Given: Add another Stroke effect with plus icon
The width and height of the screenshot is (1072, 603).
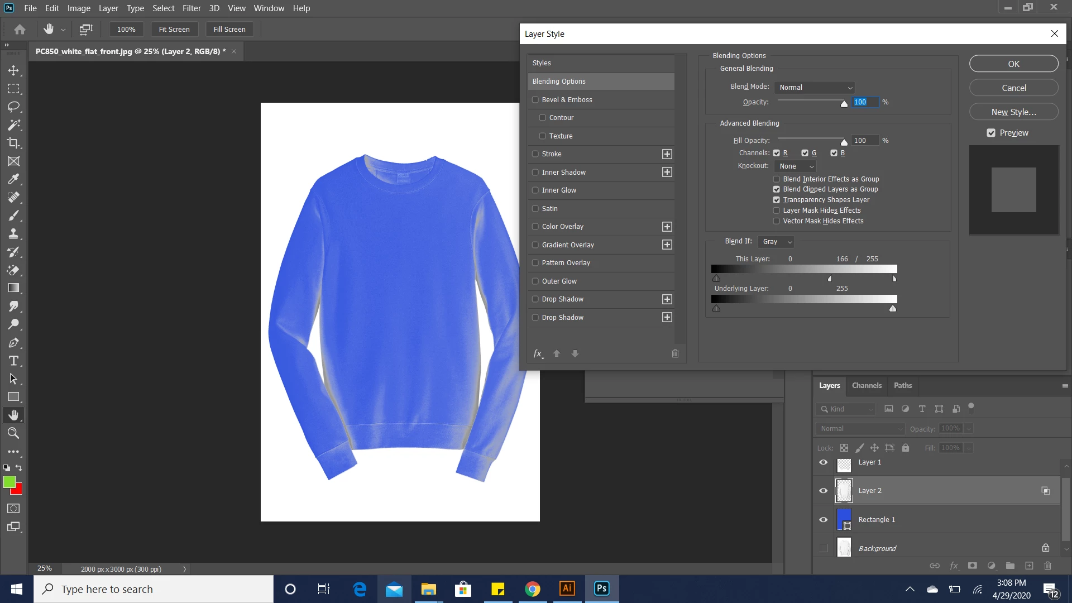Looking at the screenshot, I should [x=667, y=154].
